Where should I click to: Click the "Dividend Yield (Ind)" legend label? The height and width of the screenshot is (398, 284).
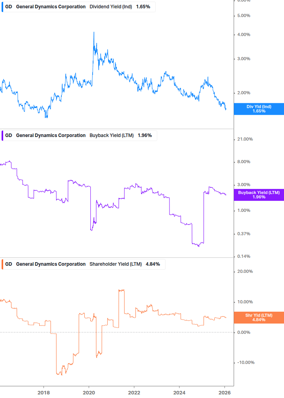pos(111,7)
